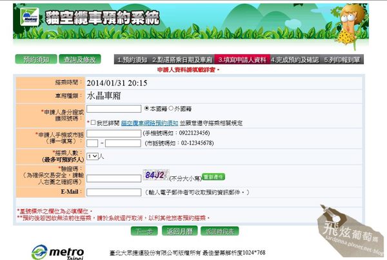Open the passenger count dropdown
Image resolution: width=387 pixels, height=260 pixels.
92,156
